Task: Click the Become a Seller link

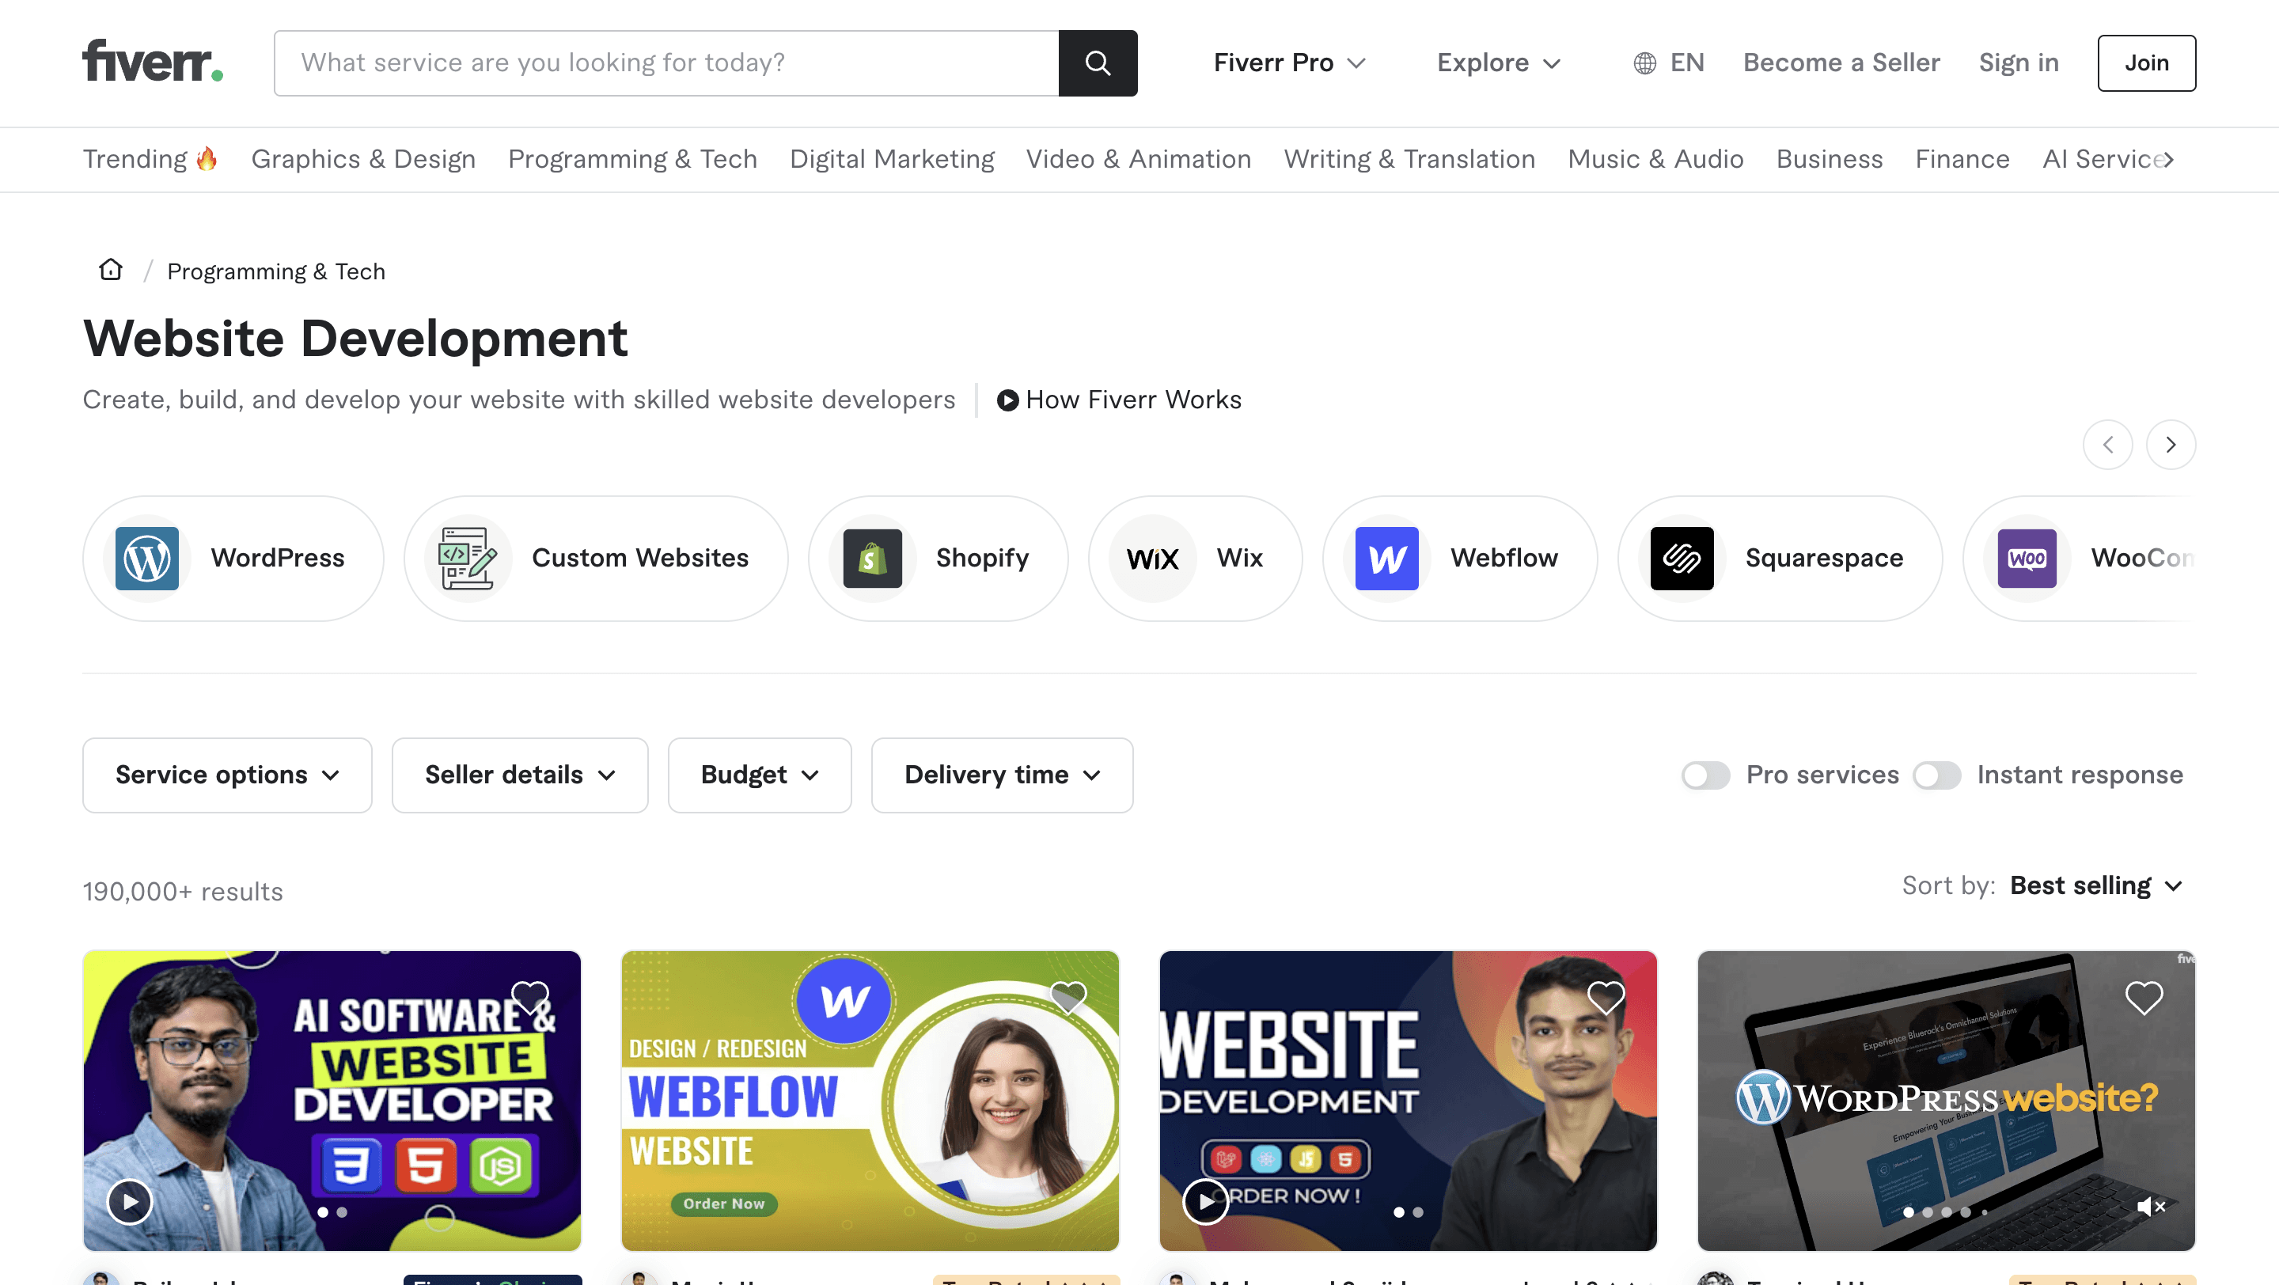Action: tap(1841, 63)
